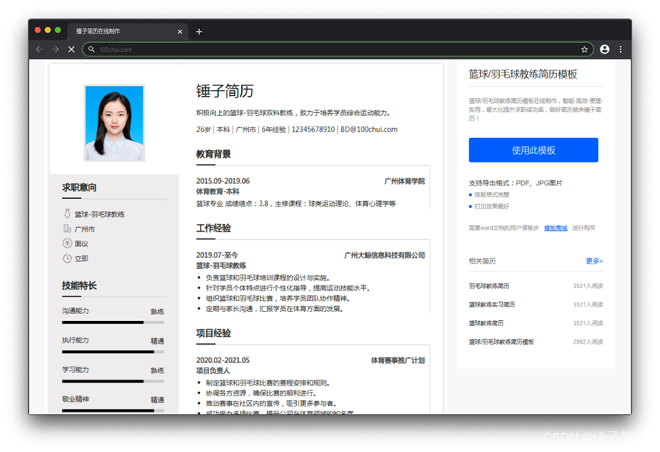Click the 求职意向 sidebar heading
This screenshot has width=660, height=452.
coord(79,188)
